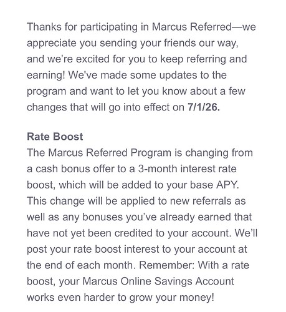Click the phrase 'grow your money!'
286x312 pixels.
click(x=171, y=298)
